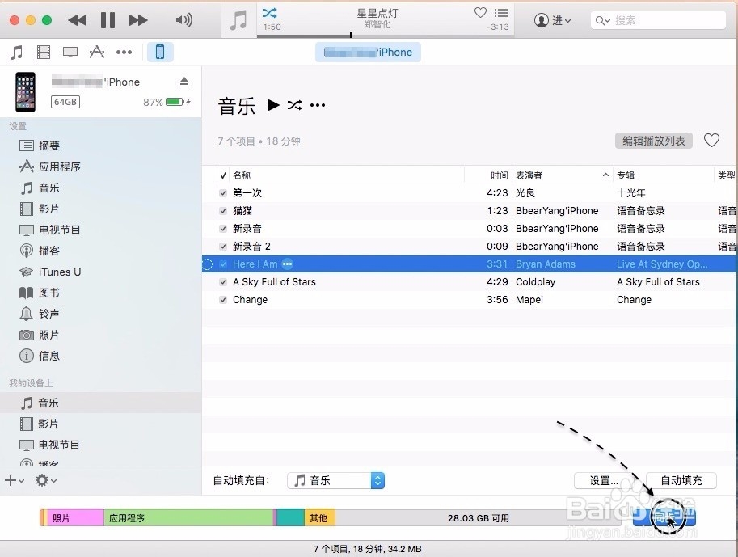This screenshot has height=557, width=738.
Task: Open 影片 under the 设置 section
Action: click(x=40, y=209)
